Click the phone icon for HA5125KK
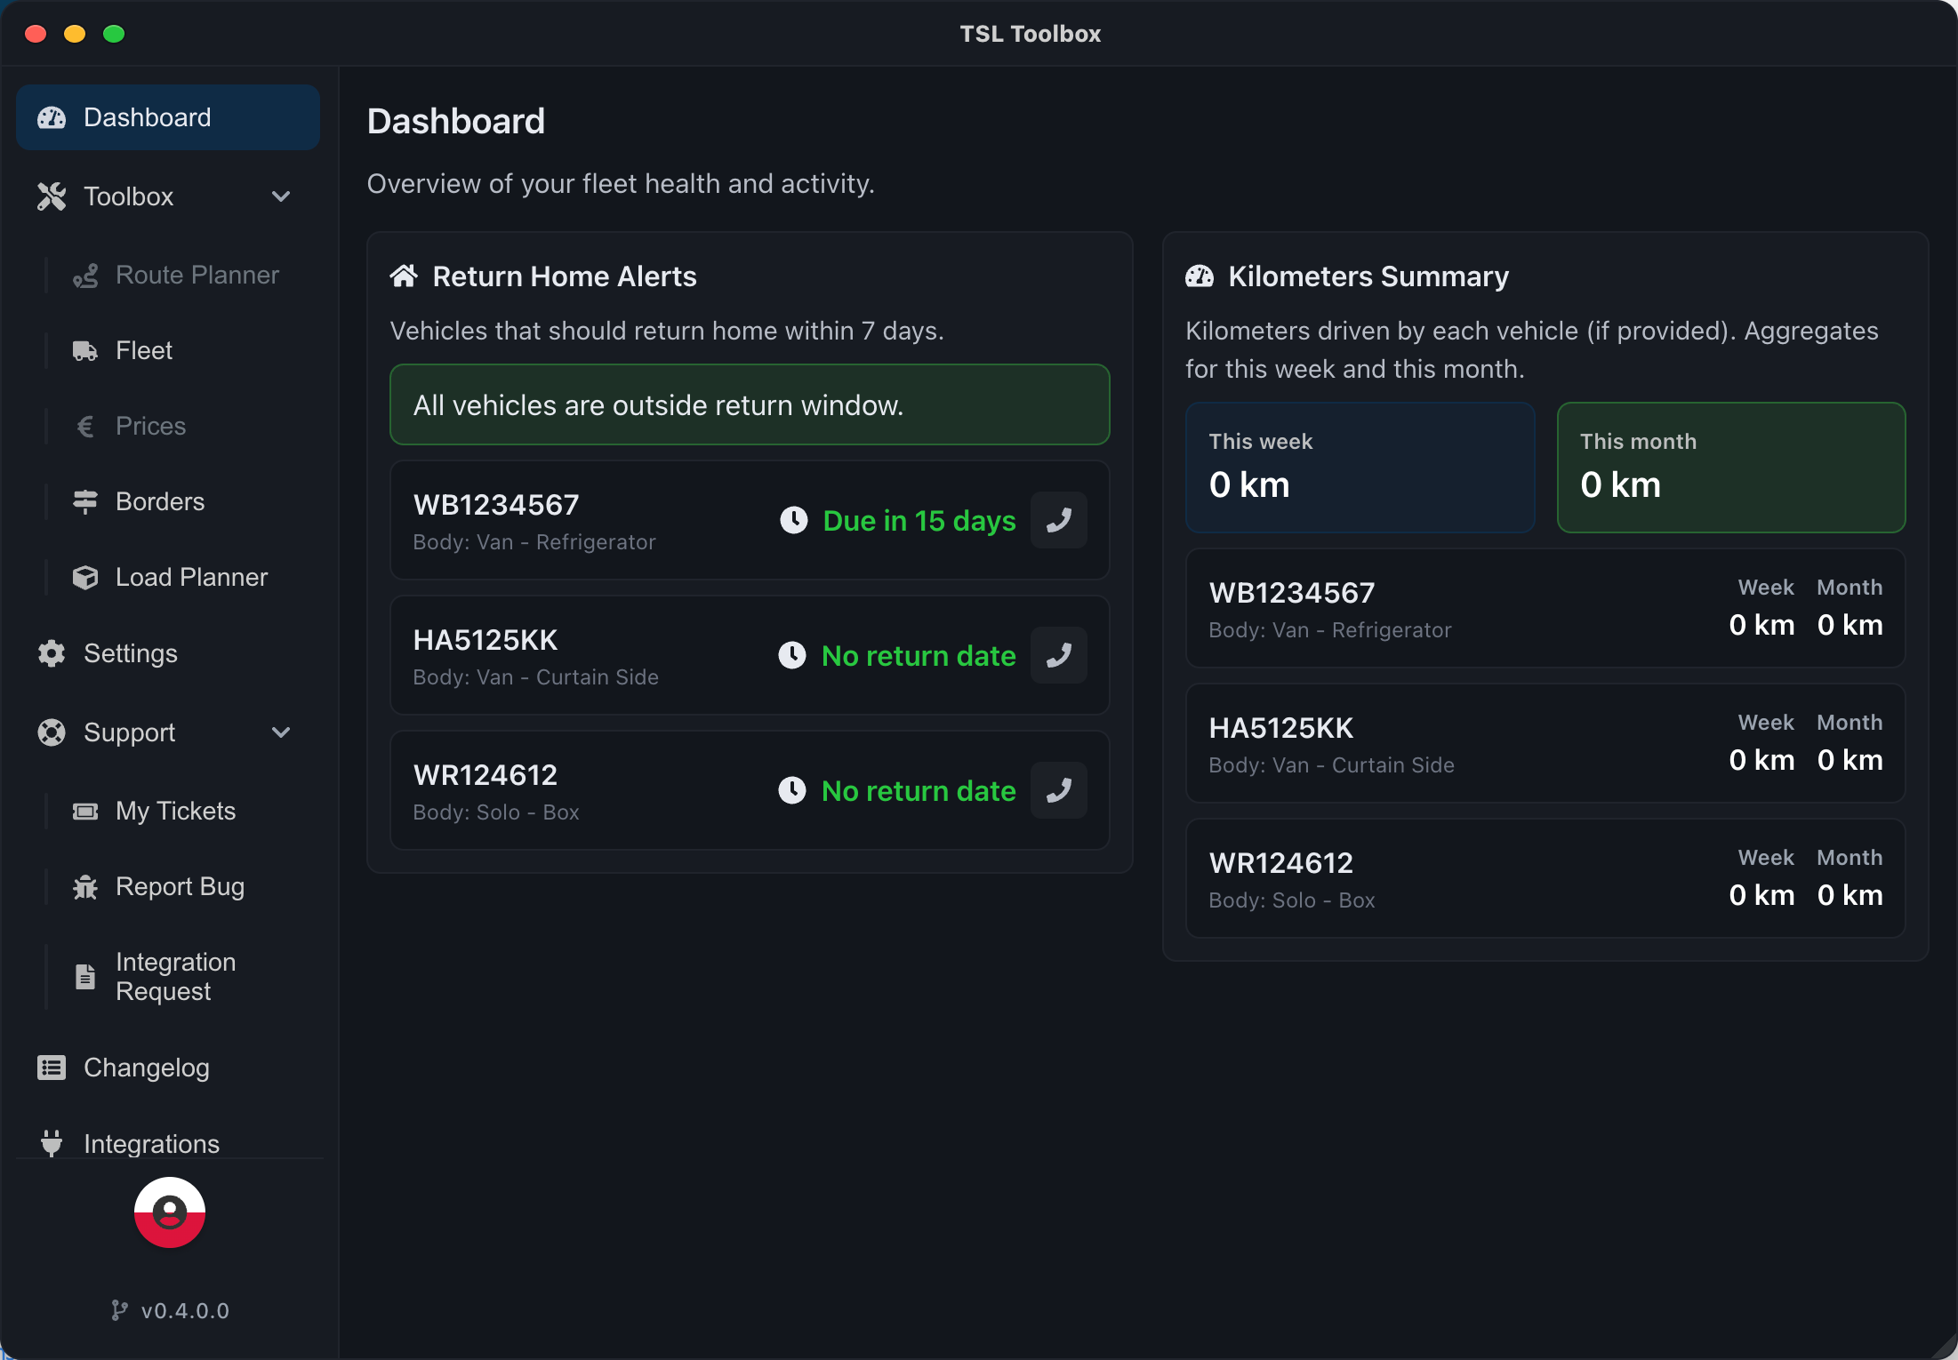This screenshot has width=1958, height=1360. [1059, 655]
